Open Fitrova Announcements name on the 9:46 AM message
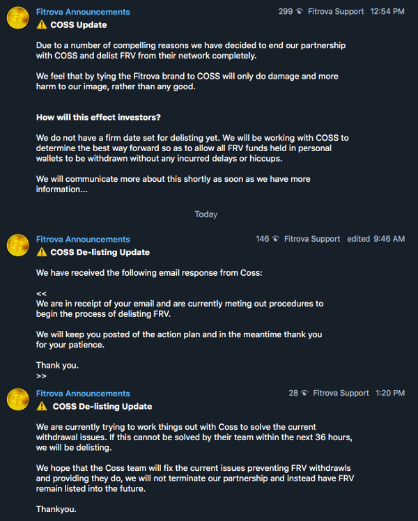The width and height of the screenshot is (418, 521). point(83,239)
